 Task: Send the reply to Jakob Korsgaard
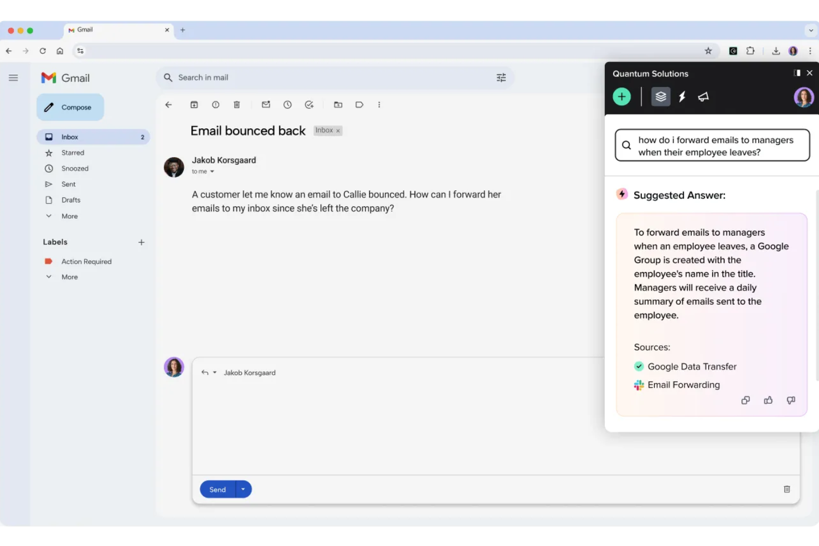[x=217, y=489]
